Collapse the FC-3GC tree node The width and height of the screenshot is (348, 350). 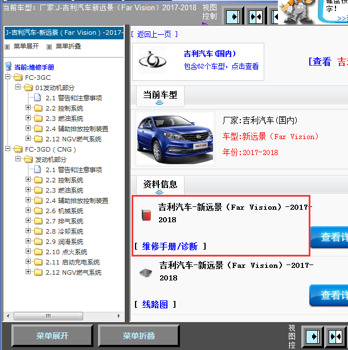tap(8, 77)
